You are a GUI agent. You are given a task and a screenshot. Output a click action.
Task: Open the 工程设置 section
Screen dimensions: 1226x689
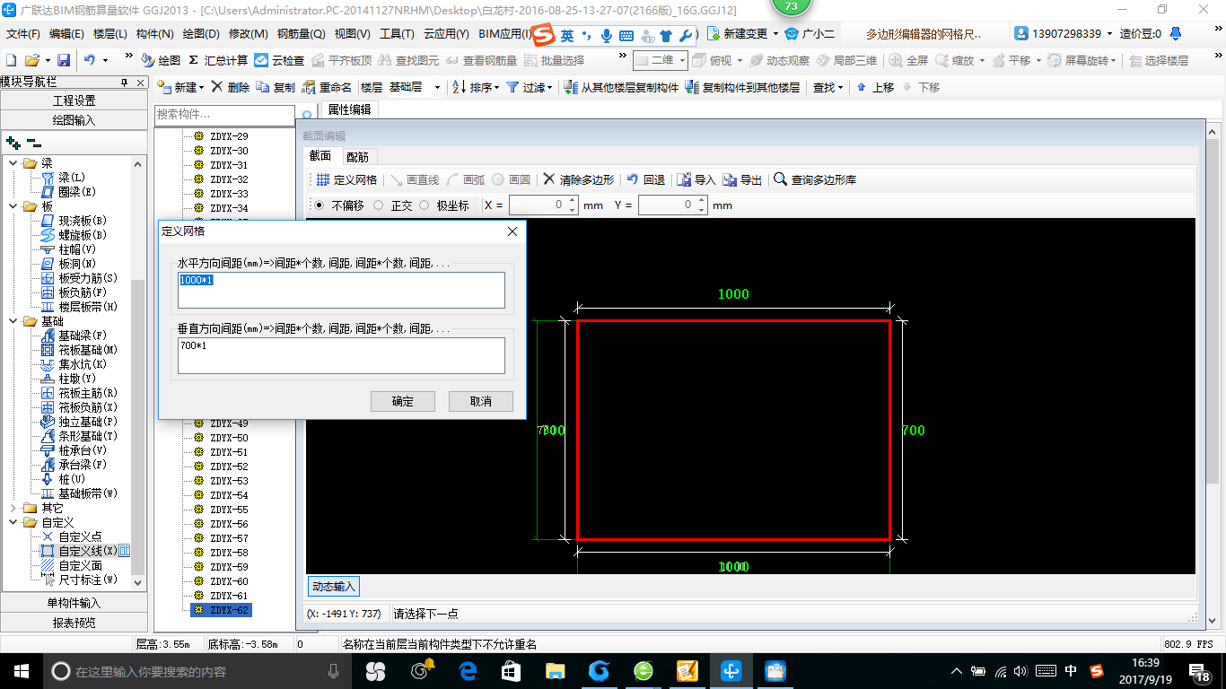tap(74, 100)
